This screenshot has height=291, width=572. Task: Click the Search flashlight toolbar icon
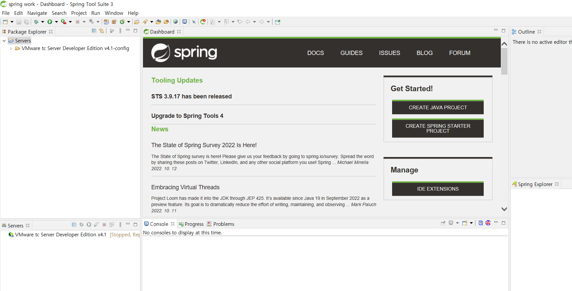[x=145, y=22]
